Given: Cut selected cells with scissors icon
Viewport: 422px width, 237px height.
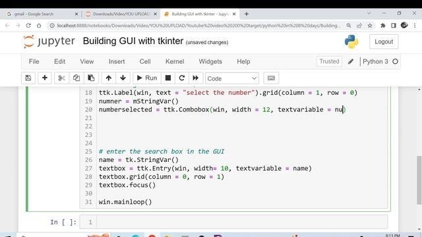Looking at the screenshot, I should coord(61,78).
